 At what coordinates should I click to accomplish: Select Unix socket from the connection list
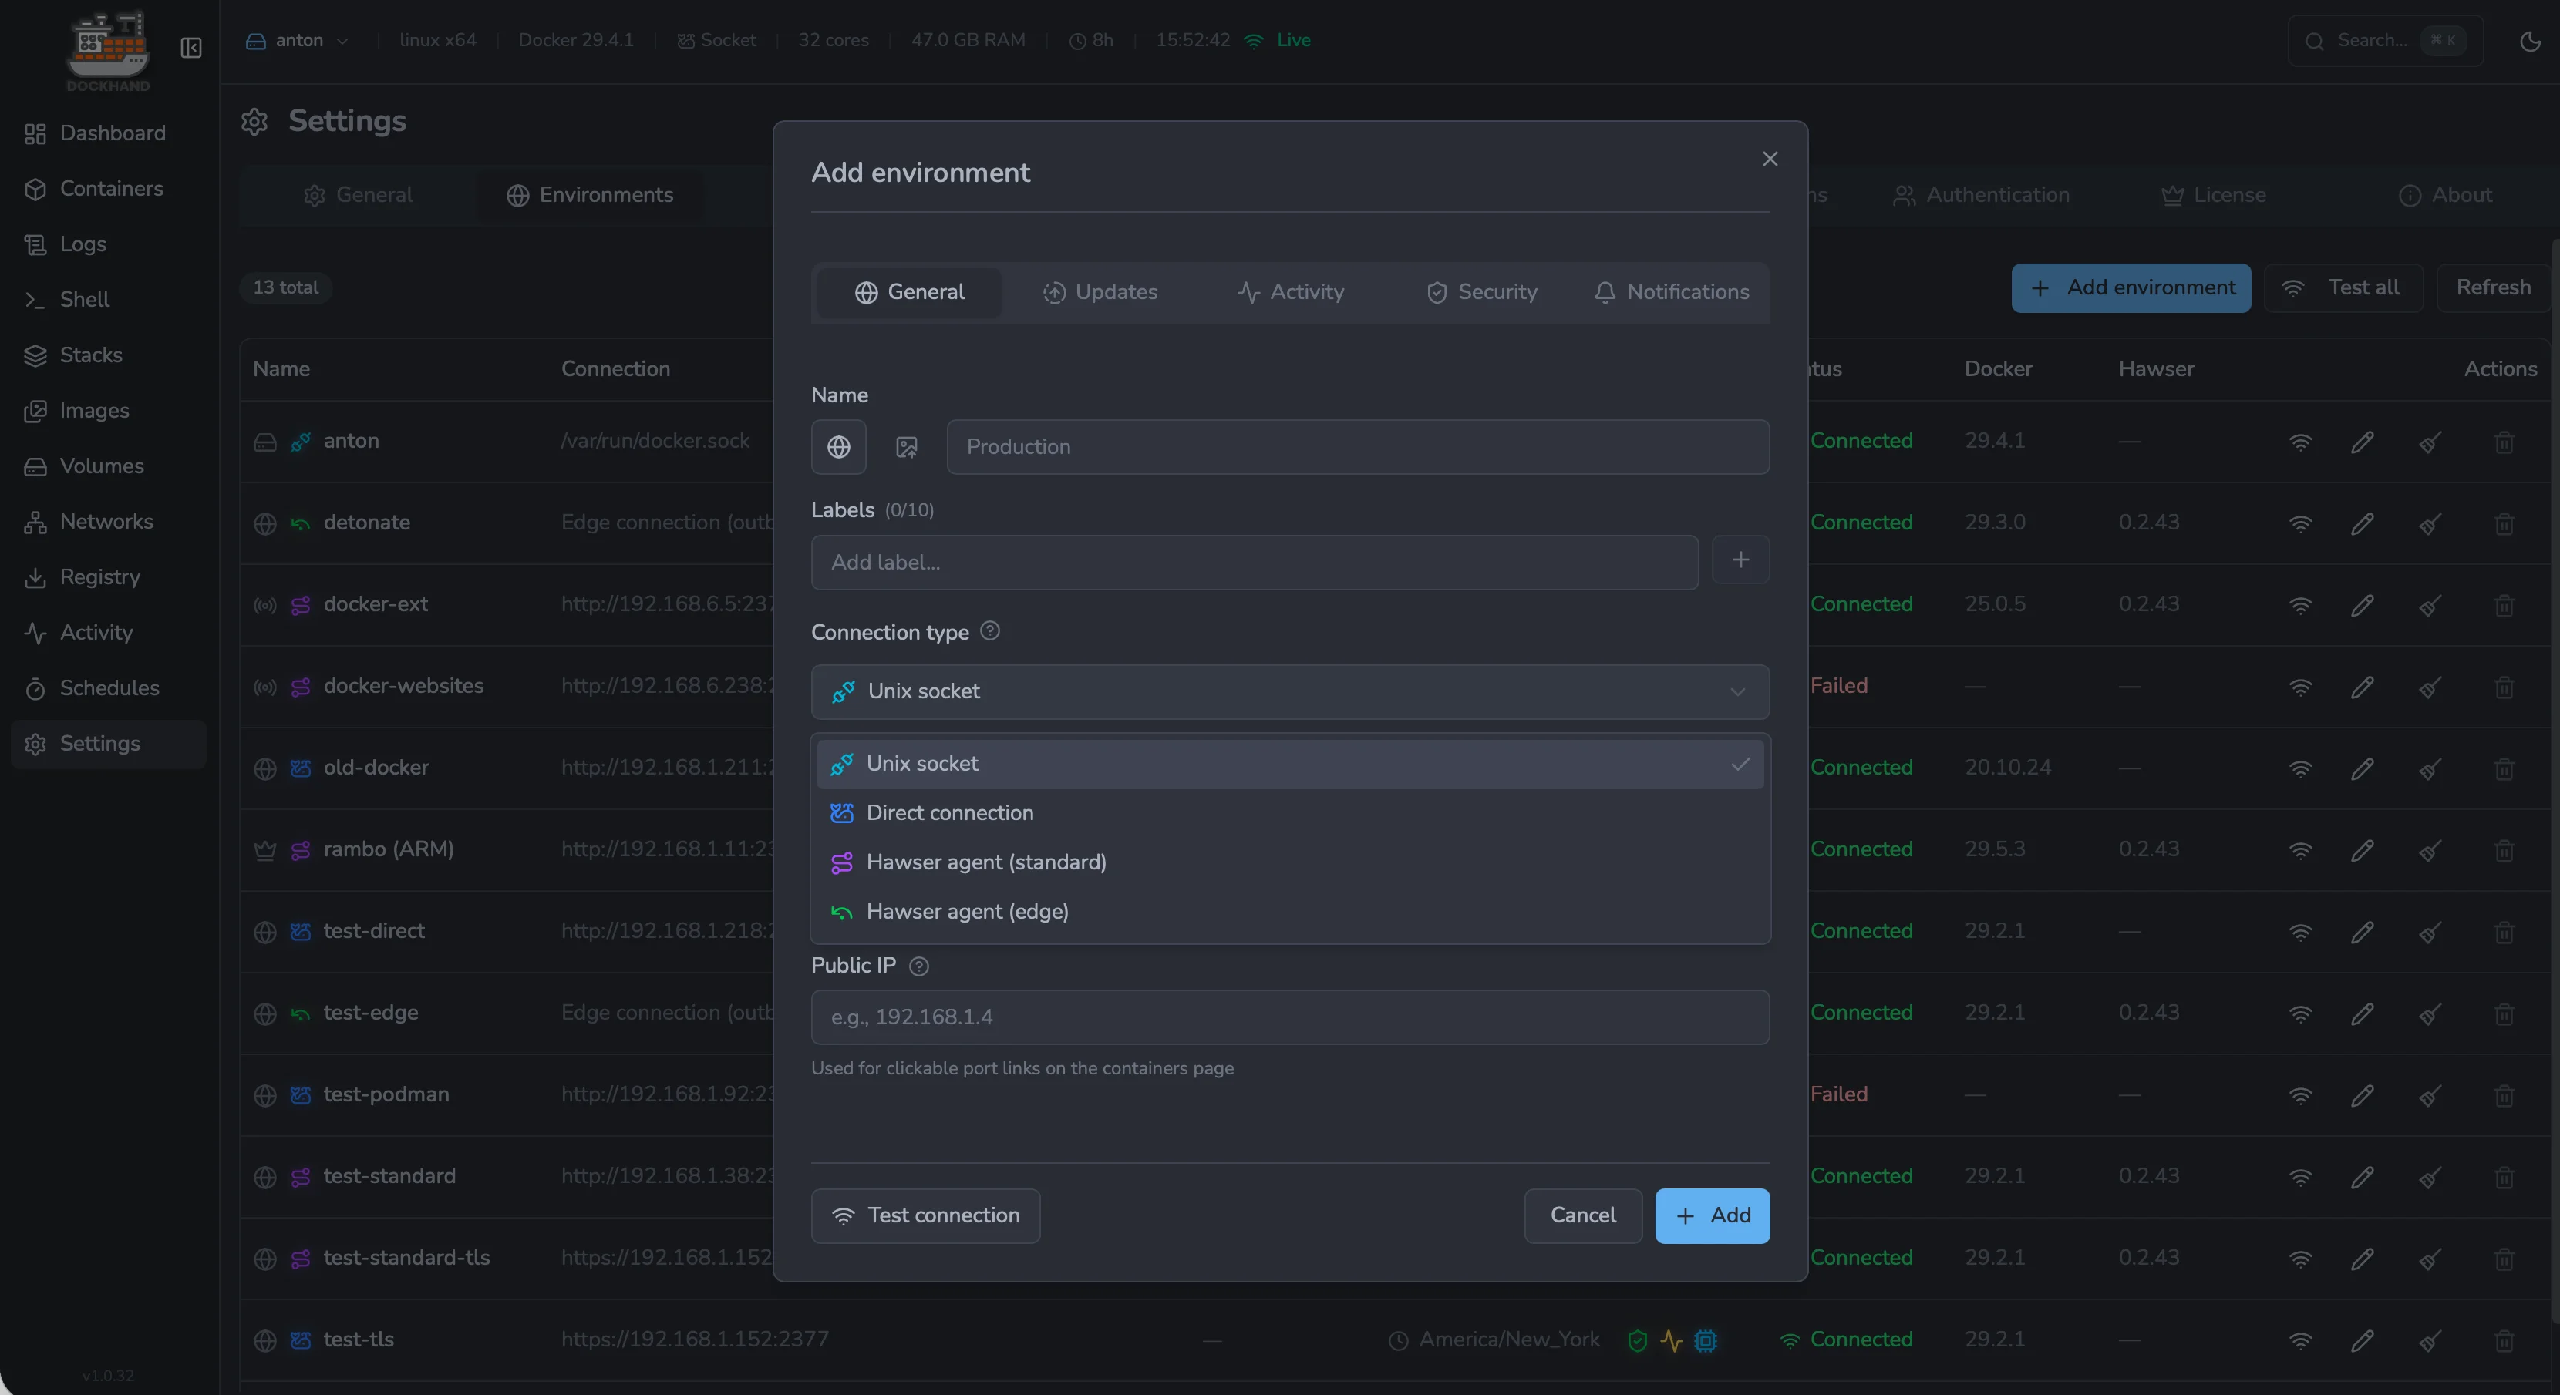(x=1290, y=764)
